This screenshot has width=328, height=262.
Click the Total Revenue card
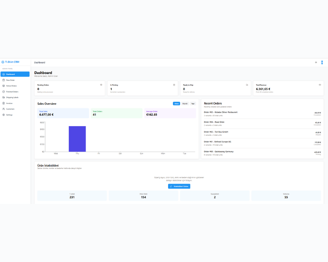[x=288, y=88]
